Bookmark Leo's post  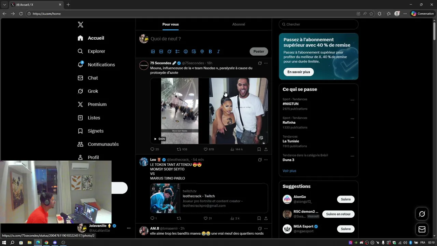(x=259, y=218)
